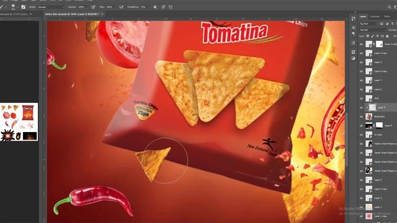Lock artboard nesting icon
Viewport: 397px width, 223px height.
(382, 36)
